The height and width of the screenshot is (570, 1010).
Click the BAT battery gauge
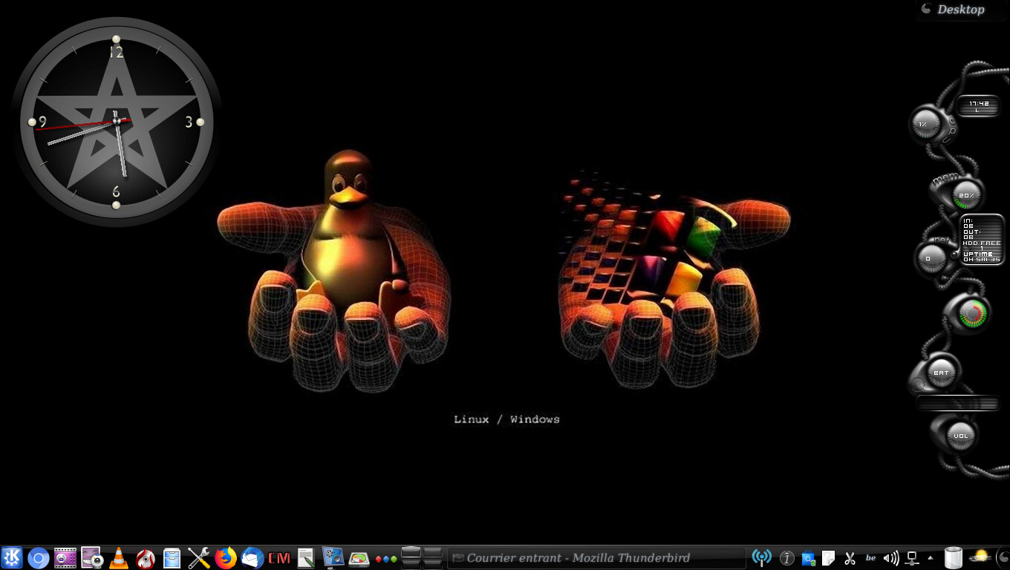coord(941,373)
